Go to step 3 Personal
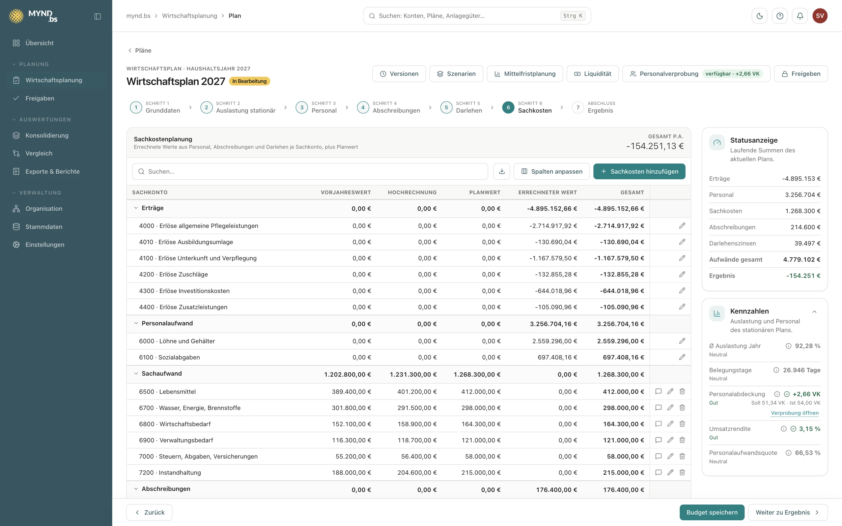Viewport: 842px width, 526px height. click(x=316, y=107)
